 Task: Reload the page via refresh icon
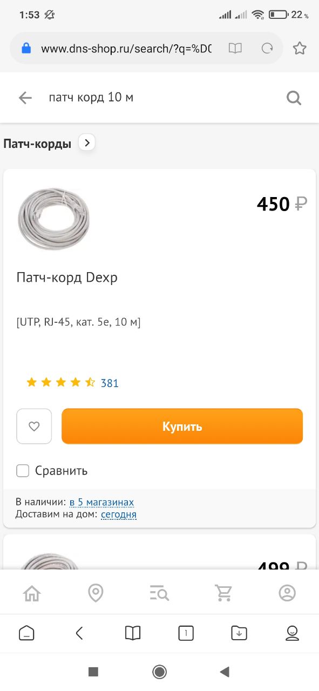pos(267,49)
